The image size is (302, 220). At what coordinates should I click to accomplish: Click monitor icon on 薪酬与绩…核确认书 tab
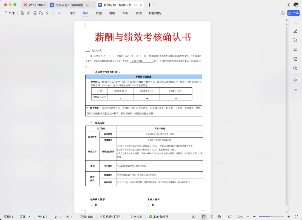coord(136,5)
